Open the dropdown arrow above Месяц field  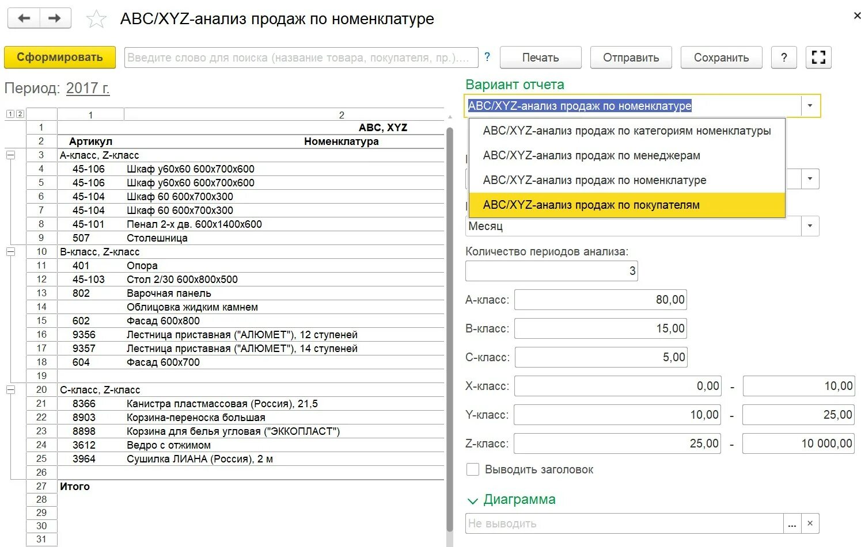(x=810, y=179)
